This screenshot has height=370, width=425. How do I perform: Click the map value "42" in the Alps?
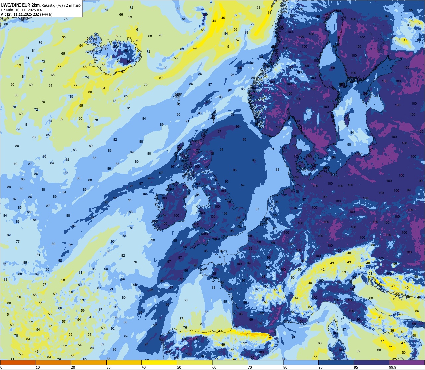click(323, 270)
